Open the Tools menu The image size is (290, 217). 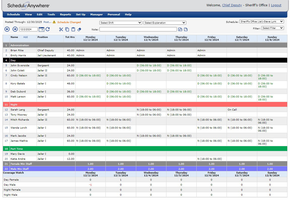point(51,14)
